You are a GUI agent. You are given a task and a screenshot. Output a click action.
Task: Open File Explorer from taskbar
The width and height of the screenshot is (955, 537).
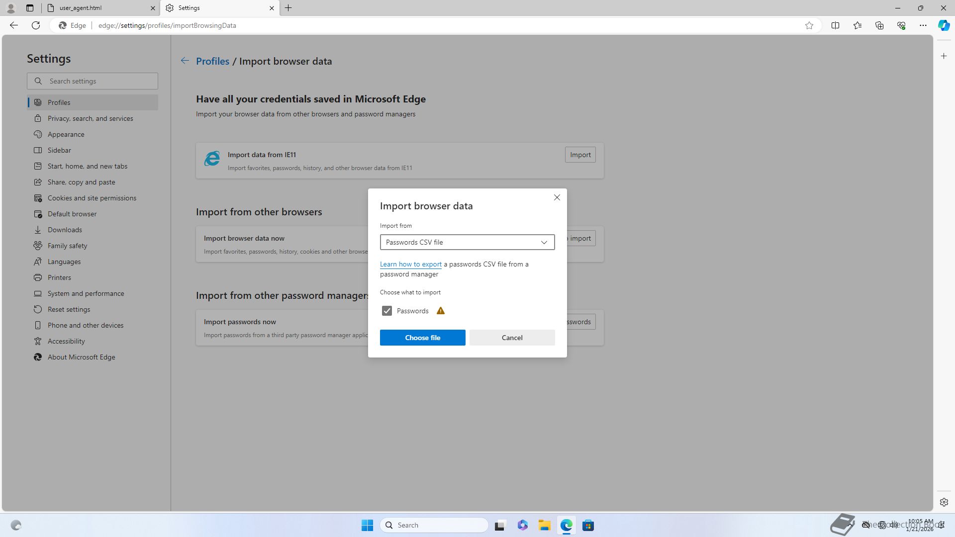tap(544, 525)
